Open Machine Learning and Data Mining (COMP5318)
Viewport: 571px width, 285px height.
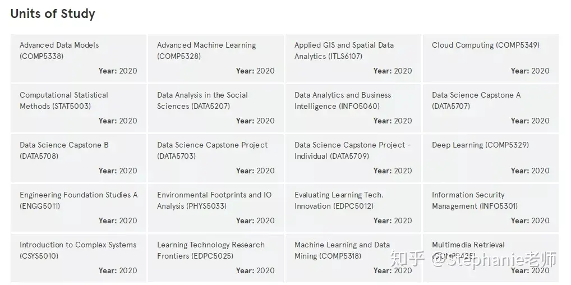(x=353, y=258)
